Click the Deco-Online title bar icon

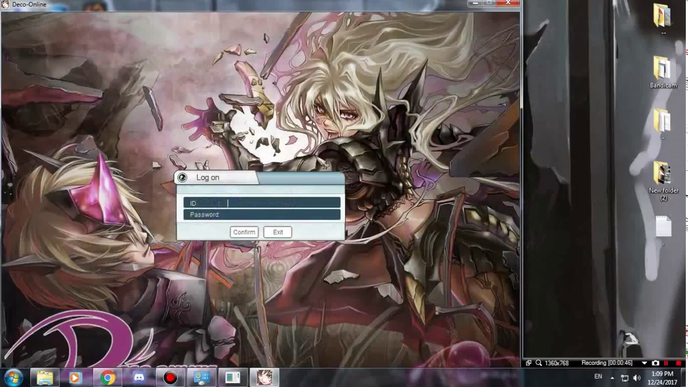[x=5, y=4]
